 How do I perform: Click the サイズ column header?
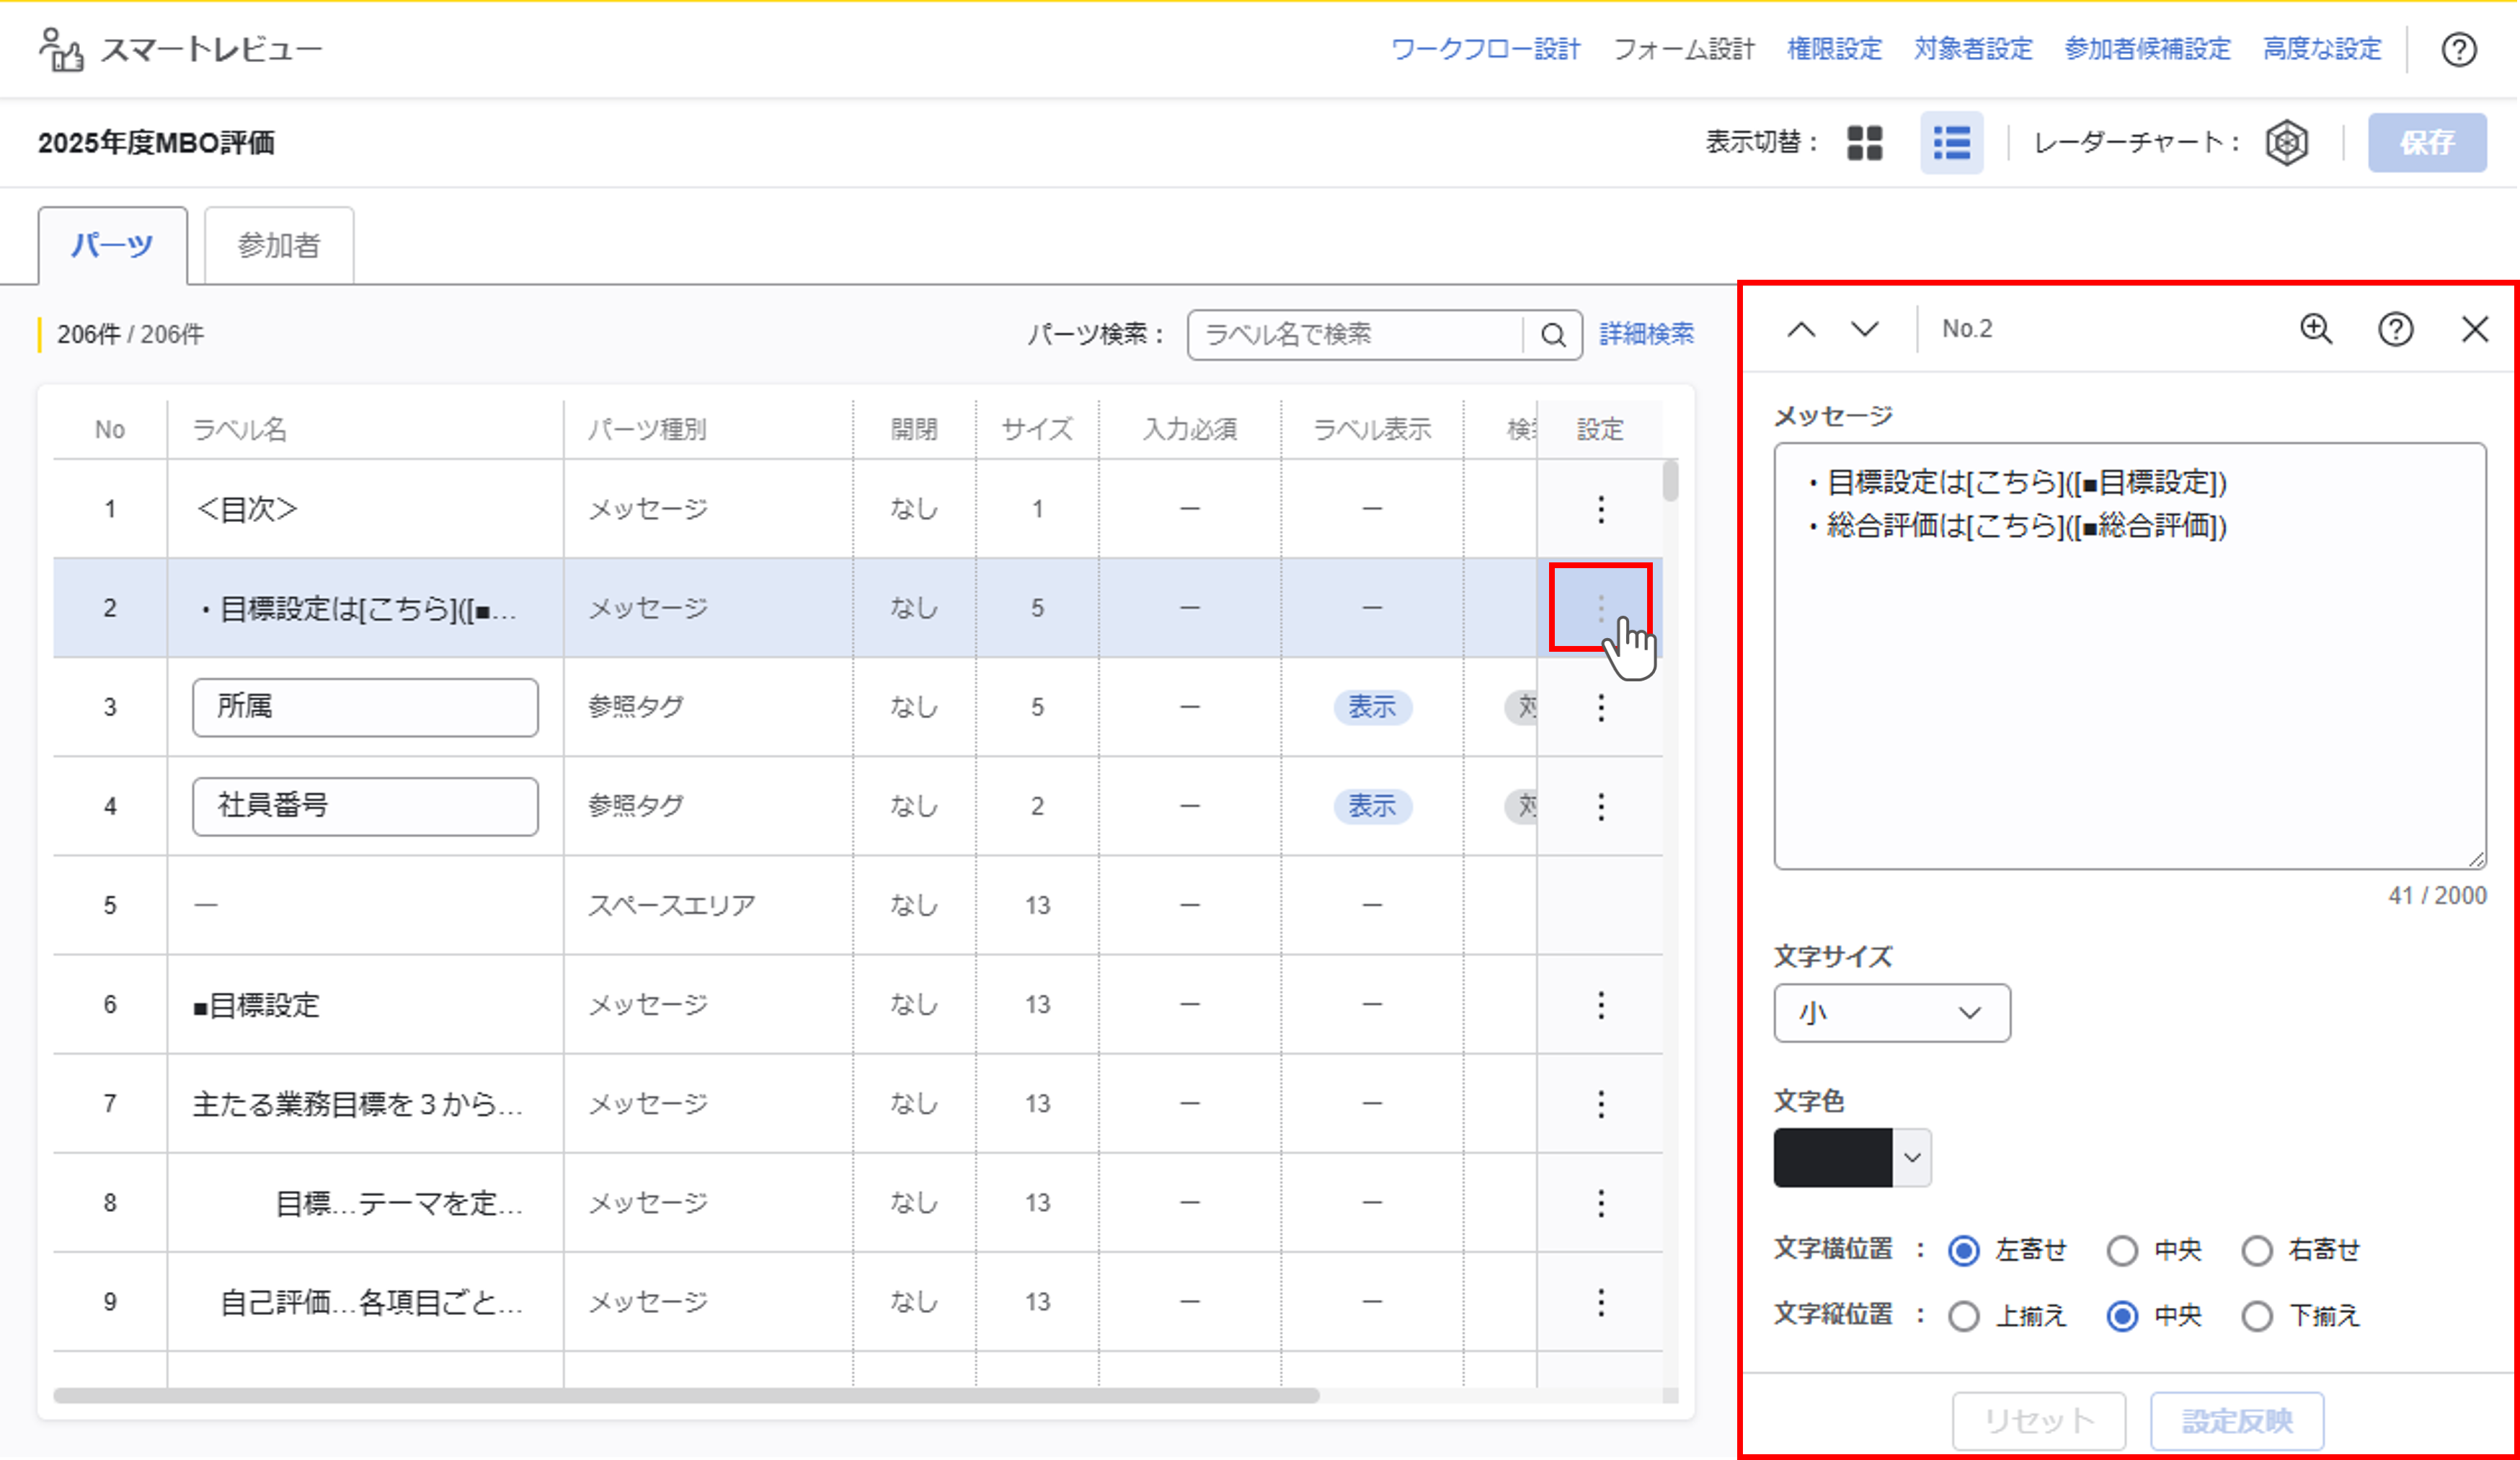coord(1037,430)
